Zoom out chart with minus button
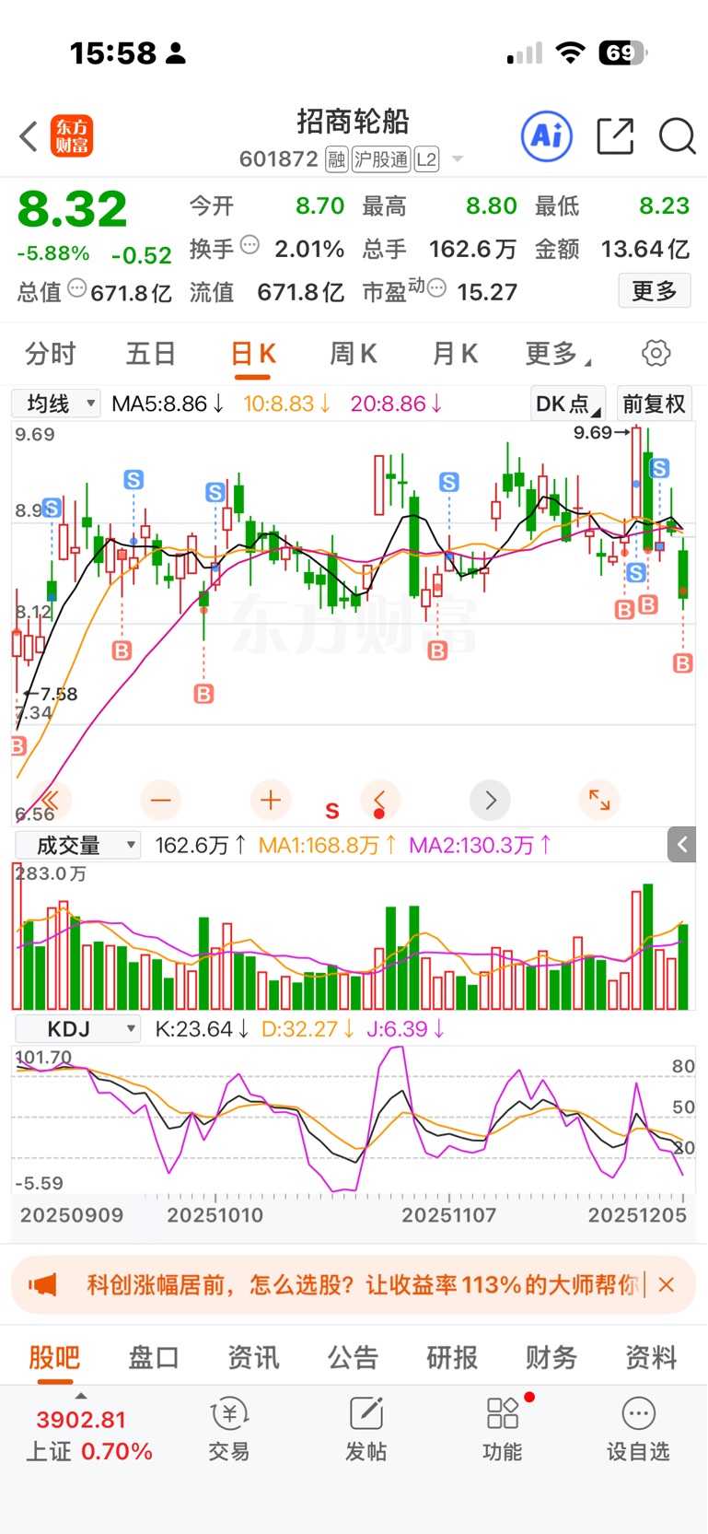Image resolution: width=708 pixels, height=1534 pixels. coord(160,800)
